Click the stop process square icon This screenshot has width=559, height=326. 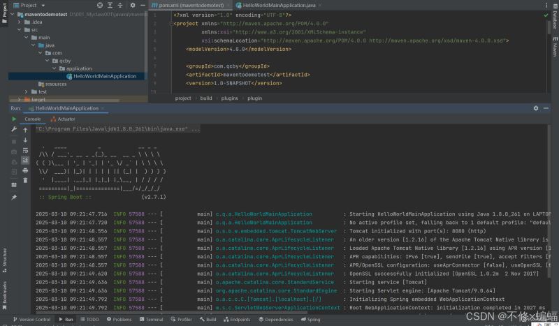[14, 142]
